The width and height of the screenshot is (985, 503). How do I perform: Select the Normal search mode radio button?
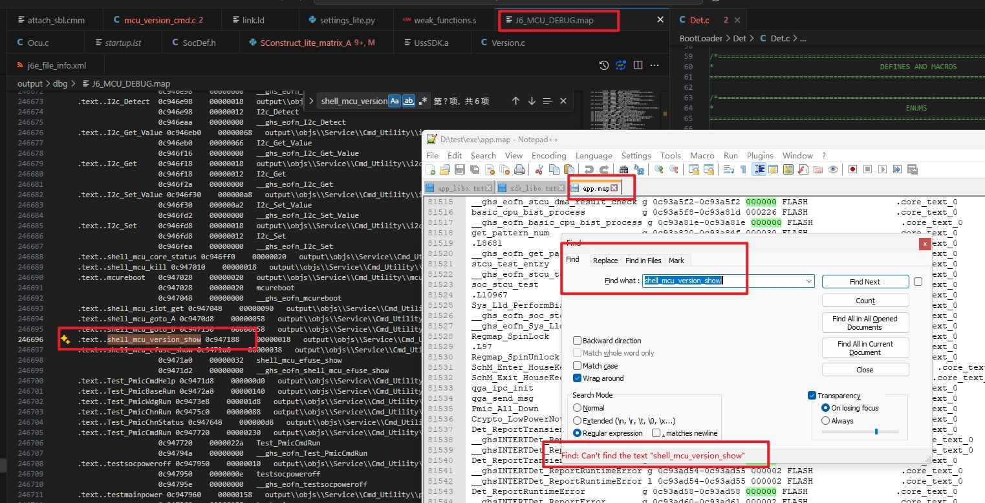point(578,408)
